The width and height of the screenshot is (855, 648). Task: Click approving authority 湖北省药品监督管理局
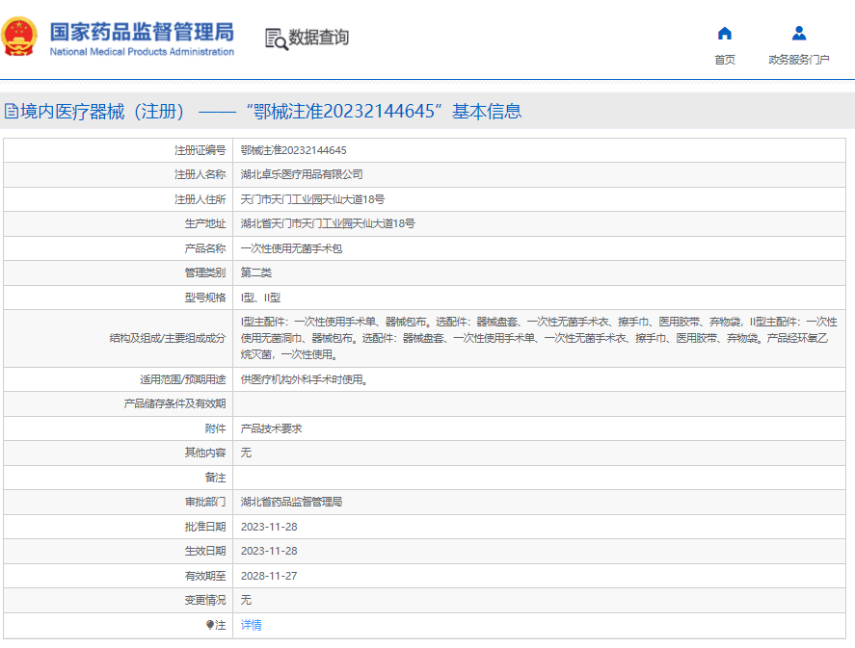point(291,502)
